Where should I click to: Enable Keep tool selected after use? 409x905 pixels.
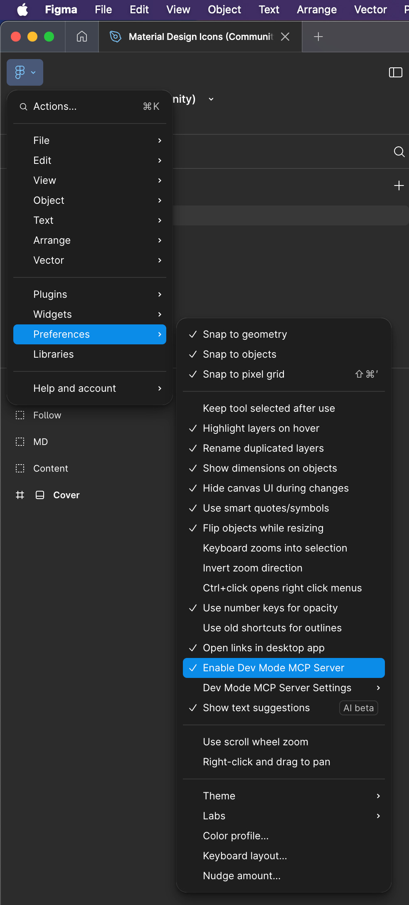coord(284,408)
